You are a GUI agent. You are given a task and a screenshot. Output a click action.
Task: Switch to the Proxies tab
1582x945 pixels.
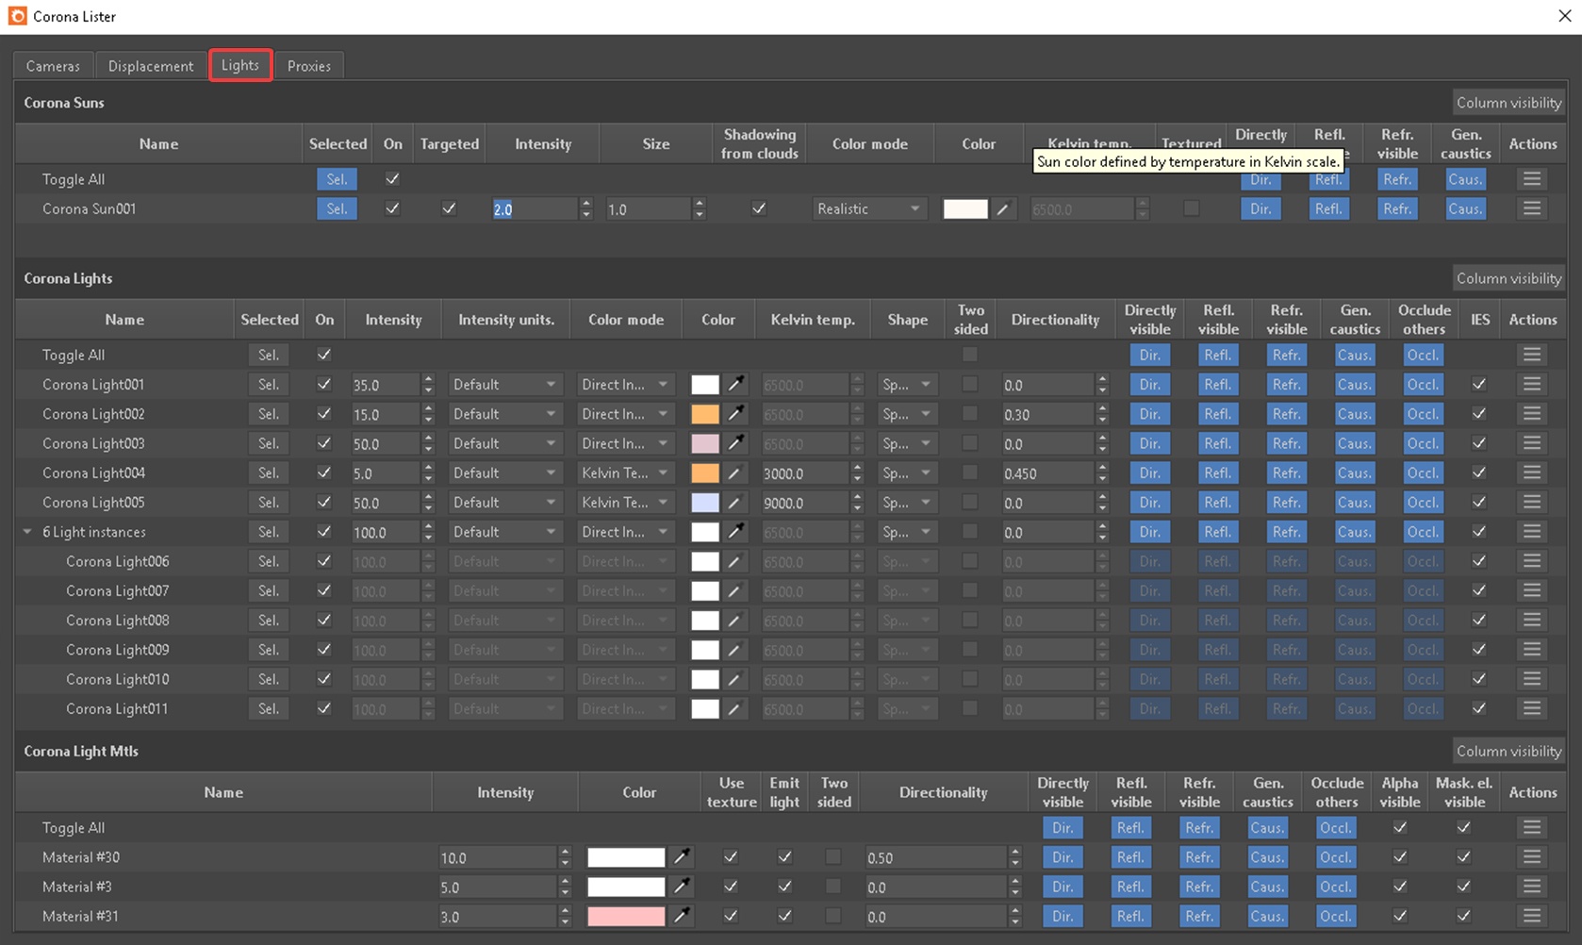[309, 66]
